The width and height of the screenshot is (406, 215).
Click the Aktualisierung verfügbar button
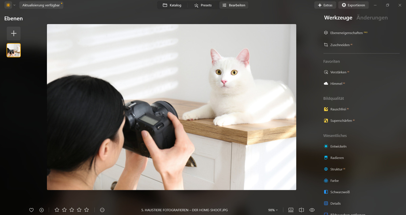point(41,5)
